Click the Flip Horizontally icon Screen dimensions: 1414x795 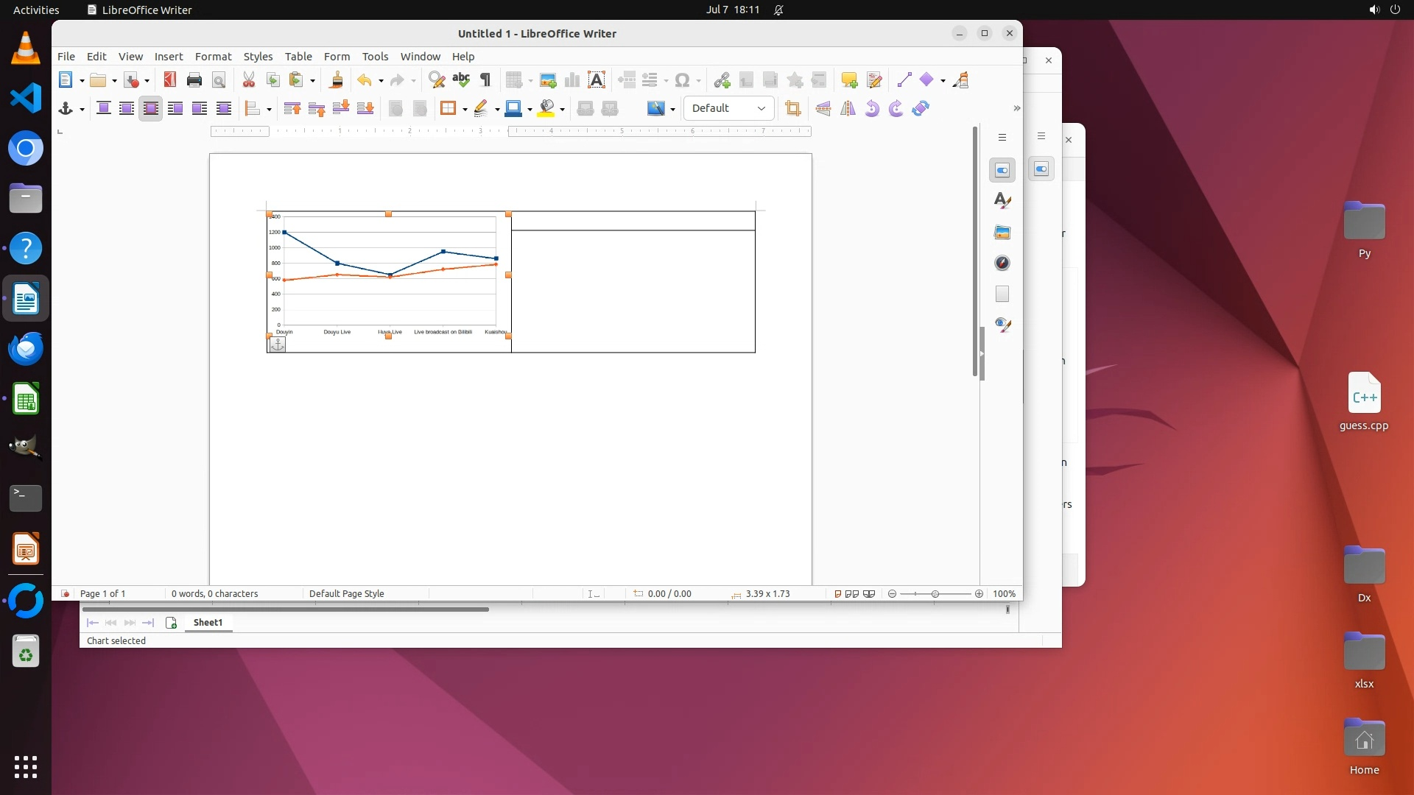click(848, 109)
